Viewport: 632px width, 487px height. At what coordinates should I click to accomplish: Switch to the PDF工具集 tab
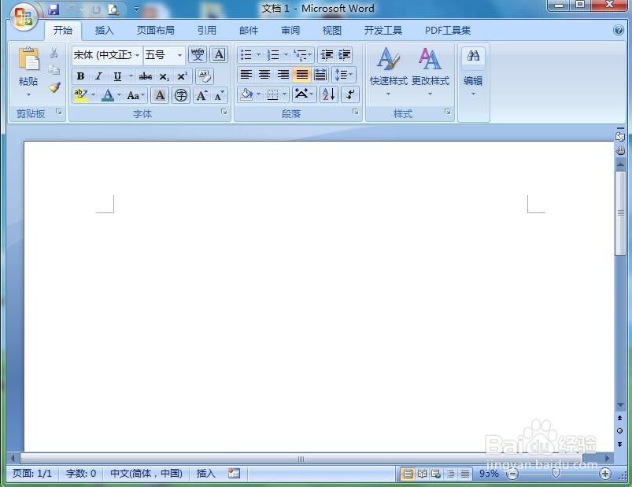pos(447,31)
